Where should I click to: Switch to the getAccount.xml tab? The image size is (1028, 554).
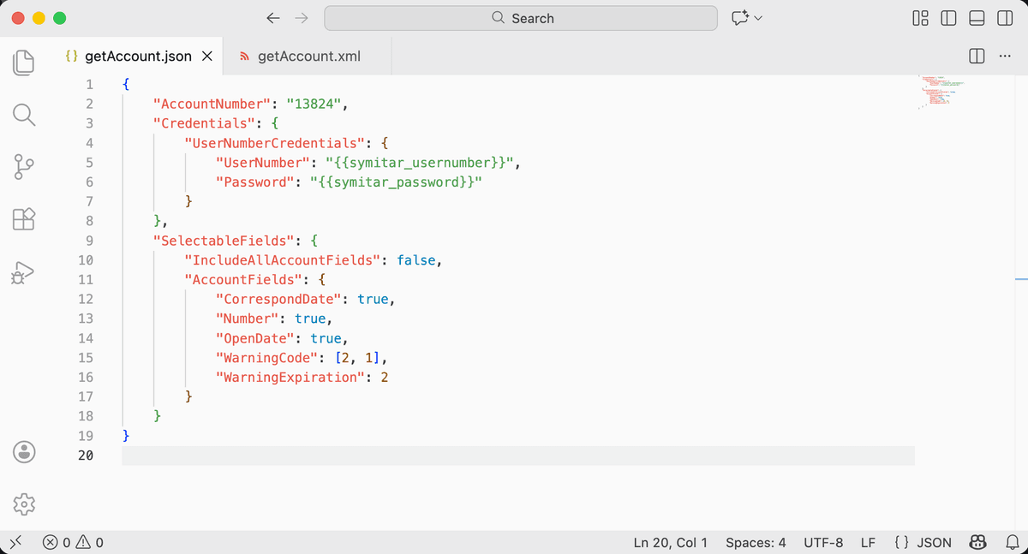click(x=306, y=55)
